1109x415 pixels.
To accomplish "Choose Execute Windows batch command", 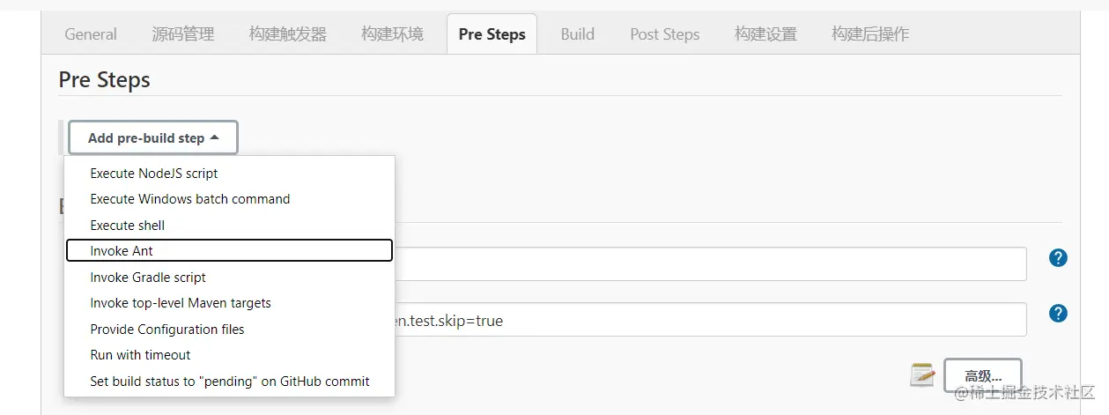I will [x=190, y=199].
